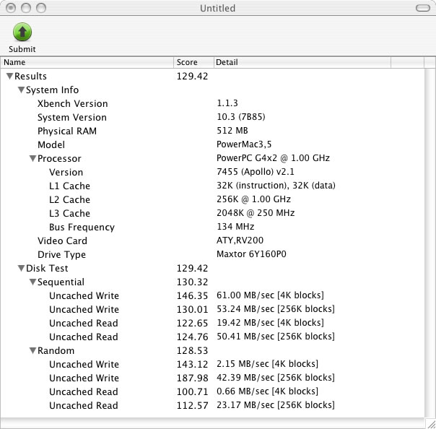Click the '2.15 MB/sec [4K blocks]' detail
The width and height of the screenshot is (436, 429).
coord(268,364)
